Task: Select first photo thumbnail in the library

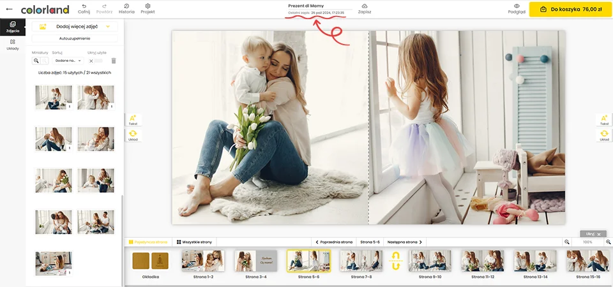Action: (x=54, y=97)
